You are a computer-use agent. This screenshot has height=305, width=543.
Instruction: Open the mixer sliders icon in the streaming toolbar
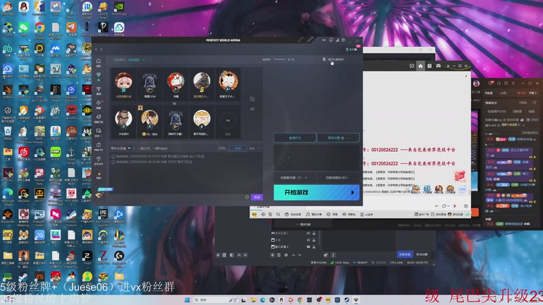(278, 214)
